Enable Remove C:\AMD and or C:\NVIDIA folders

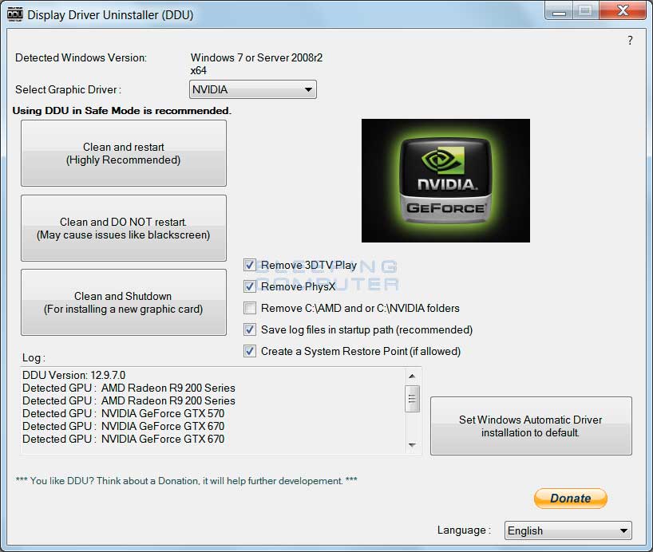pyautogui.click(x=250, y=308)
